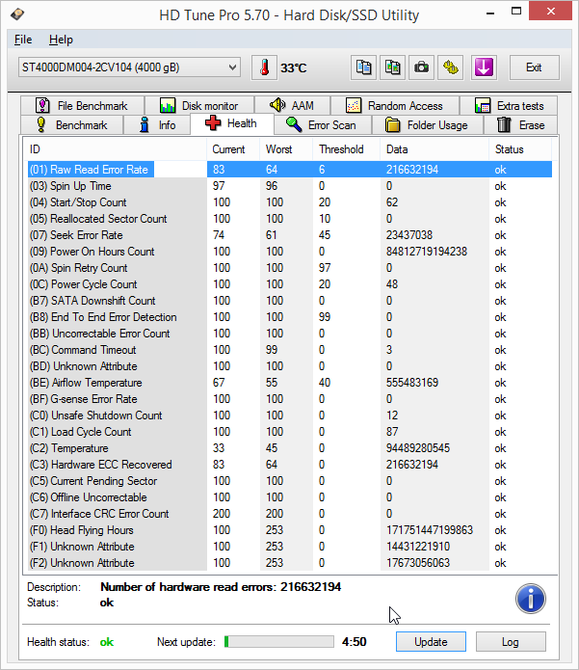Select the Command Timeout row
Image resolution: width=579 pixels, height=670 pixels.
click(290, 350)
